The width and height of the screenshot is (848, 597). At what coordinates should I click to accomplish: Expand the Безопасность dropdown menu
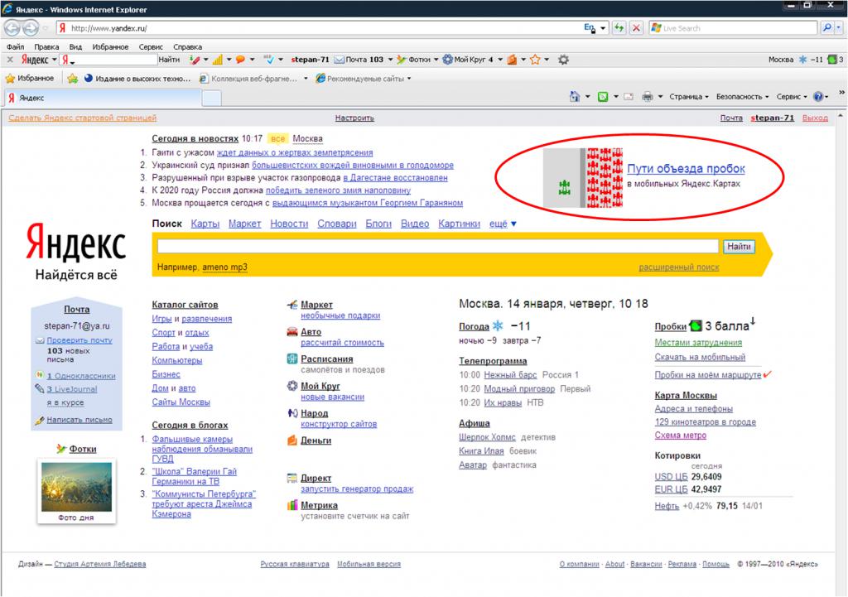point(742,97)
